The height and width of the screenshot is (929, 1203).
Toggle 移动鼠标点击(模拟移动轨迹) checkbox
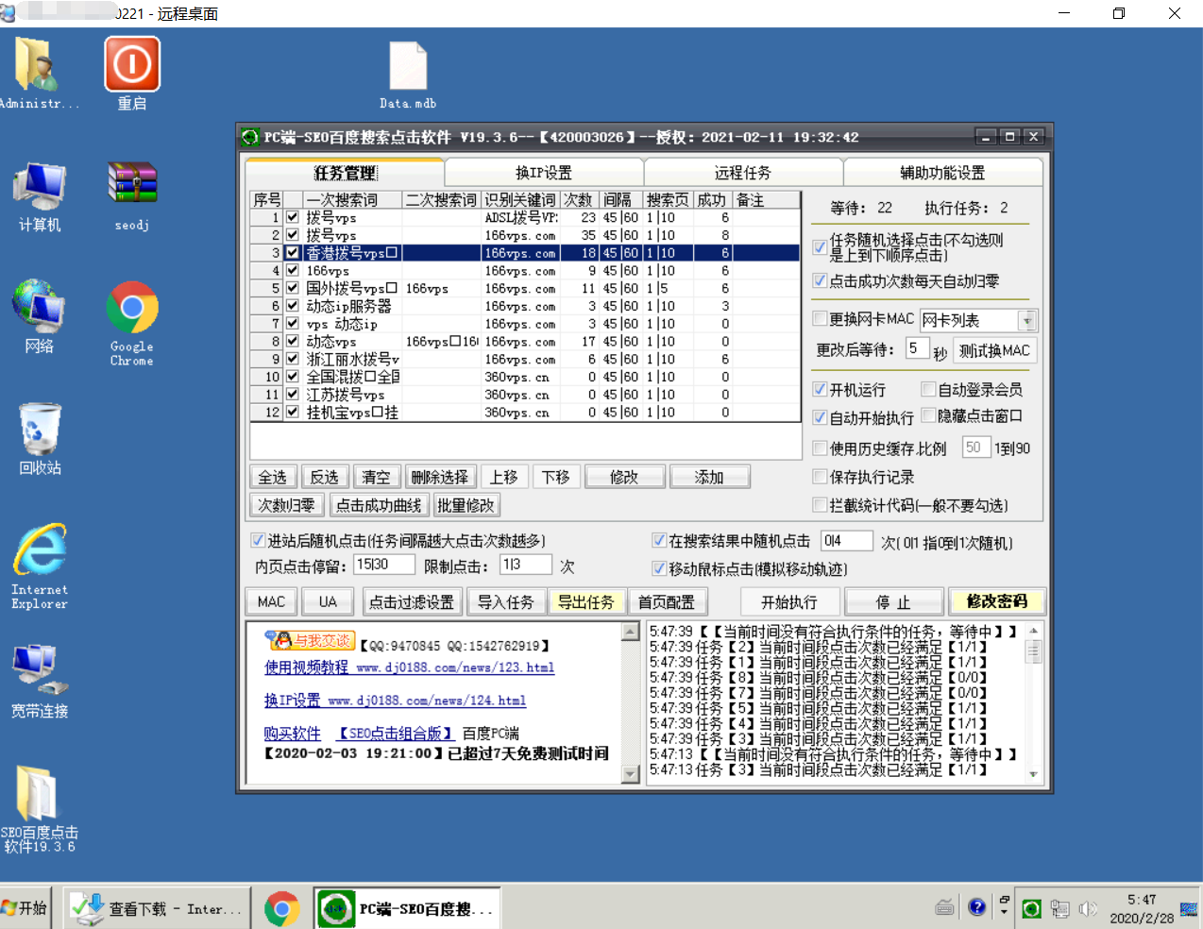[x=659, y=568]
